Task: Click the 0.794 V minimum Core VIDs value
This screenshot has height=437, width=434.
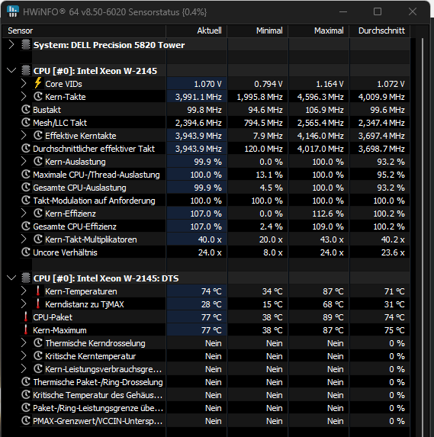Action: point(268,84)
